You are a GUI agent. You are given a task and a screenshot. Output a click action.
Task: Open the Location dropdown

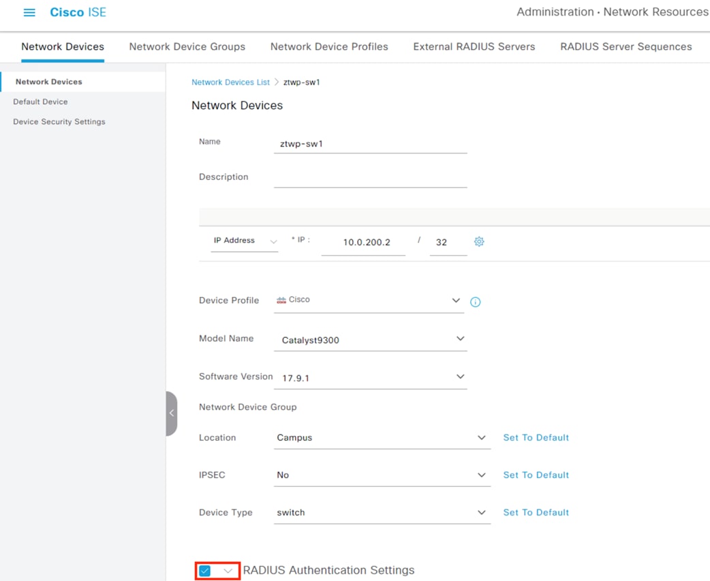[x=382, y=437]
